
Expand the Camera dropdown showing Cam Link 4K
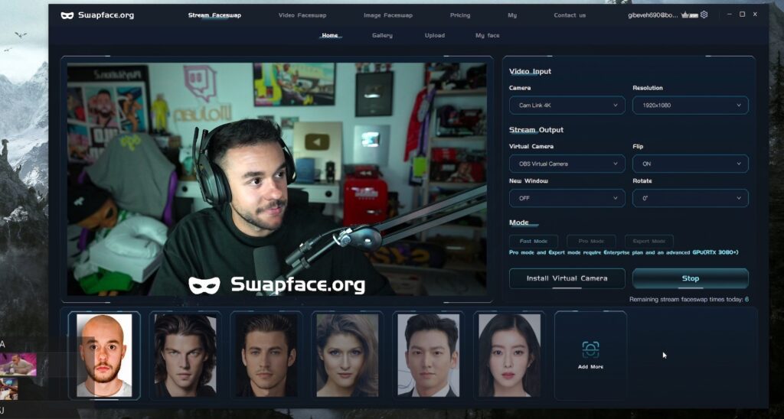tap(567, 106)
